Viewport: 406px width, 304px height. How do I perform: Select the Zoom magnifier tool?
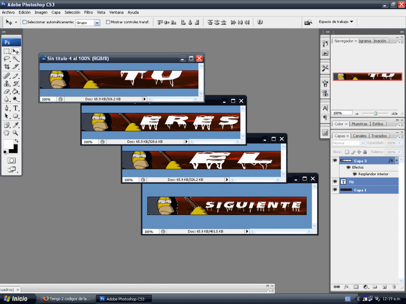click(x=16, y=133)
